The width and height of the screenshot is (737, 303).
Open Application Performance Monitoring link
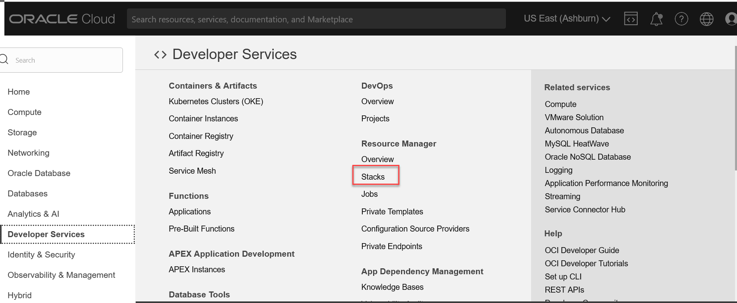pos(607,183)
